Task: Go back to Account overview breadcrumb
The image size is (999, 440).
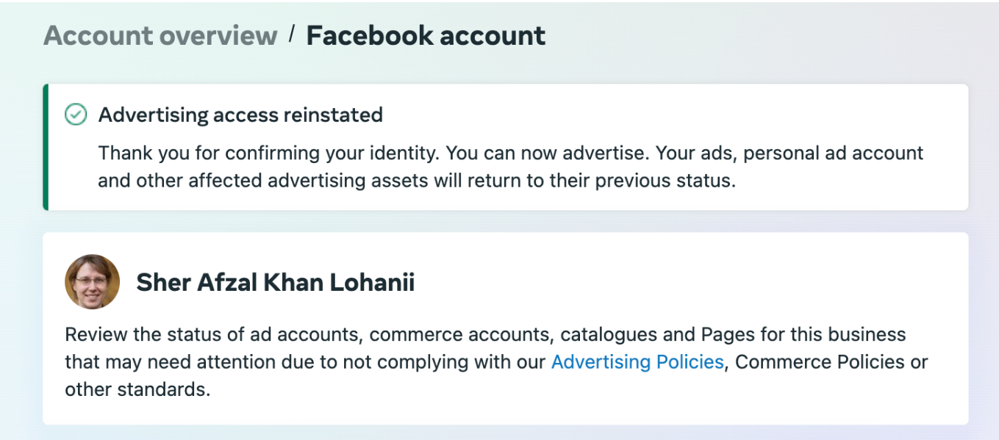Action: point(160,35)
